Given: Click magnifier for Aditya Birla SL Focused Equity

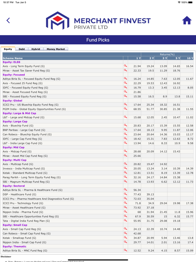Looking at the screenshot, I should pyautogui.click(x=125, y=78).
